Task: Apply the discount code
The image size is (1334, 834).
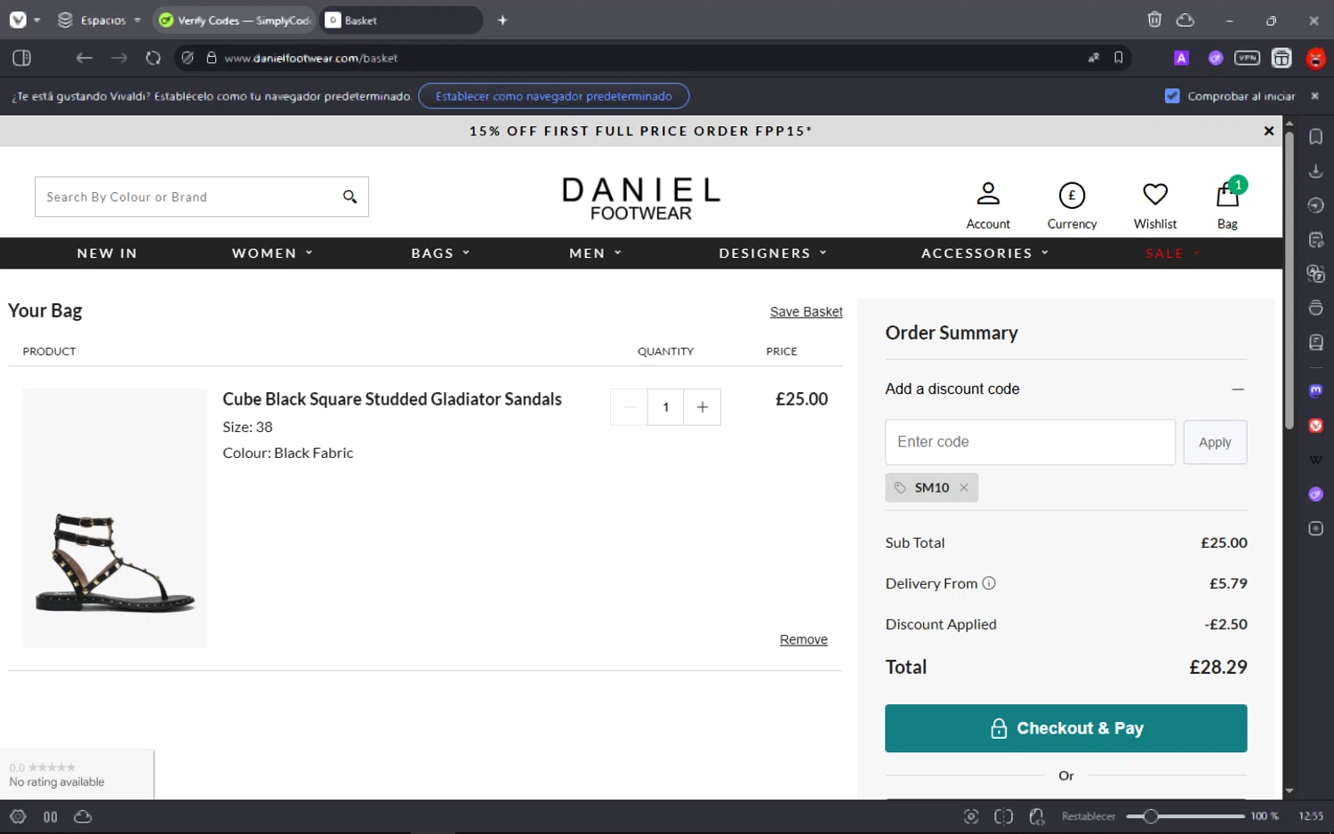Action: tap(1215, 442)
